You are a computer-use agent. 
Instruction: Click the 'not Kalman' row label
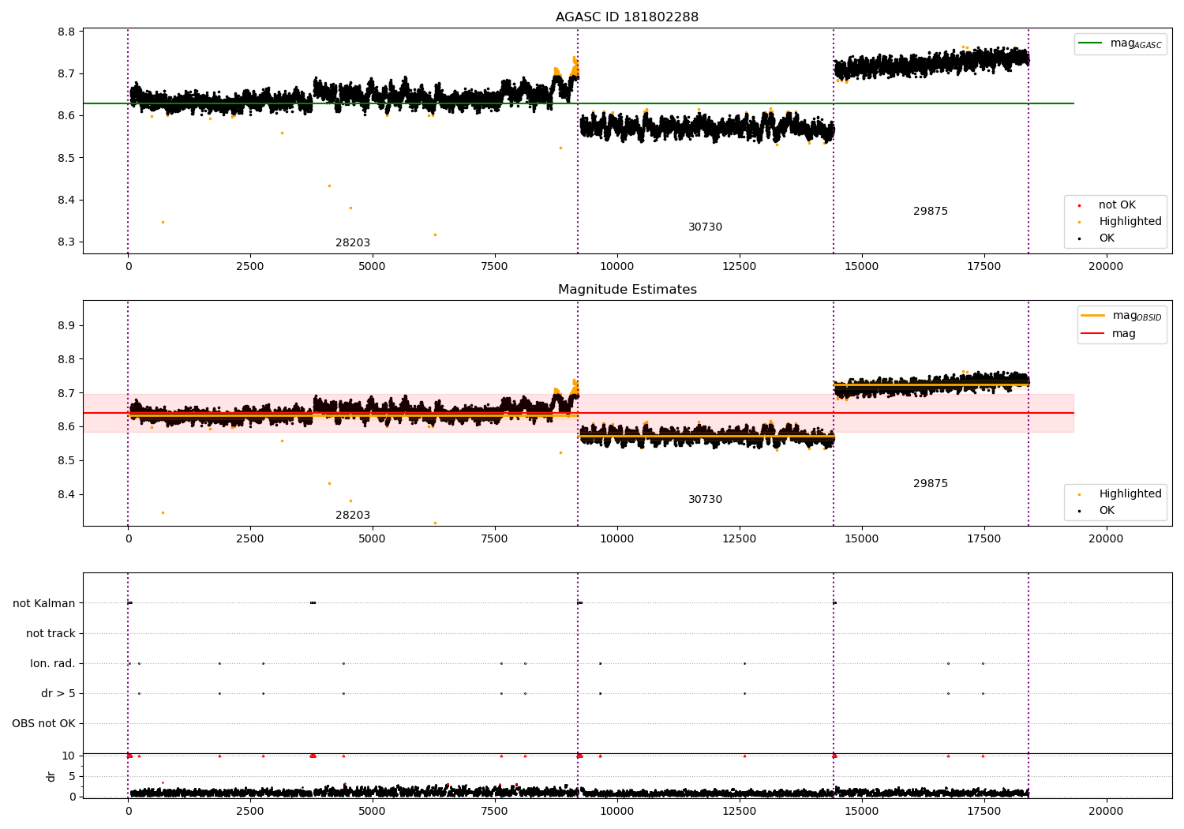(44, 603)
